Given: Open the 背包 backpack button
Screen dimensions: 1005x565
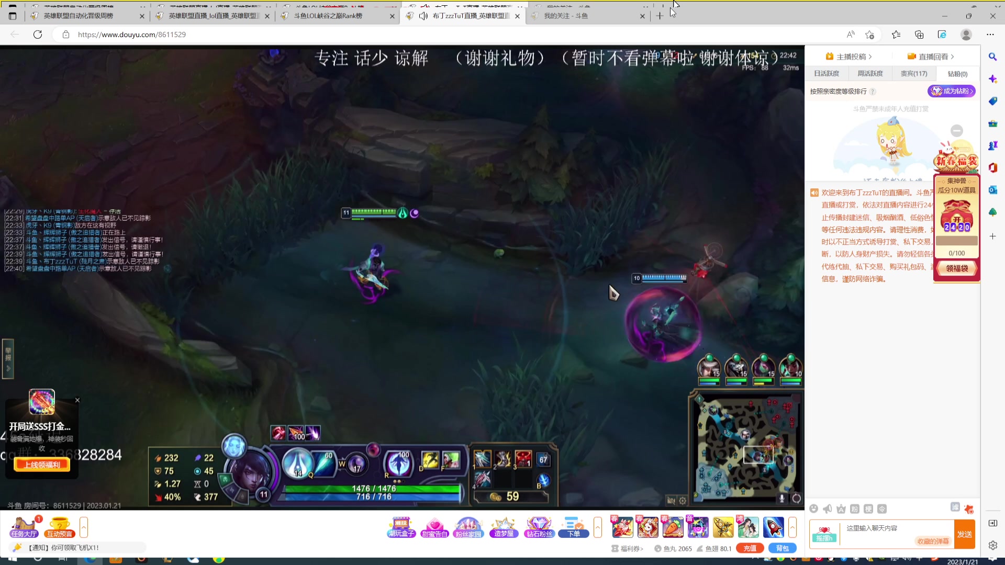Looking at the screenshot, I should click(782, 548).
